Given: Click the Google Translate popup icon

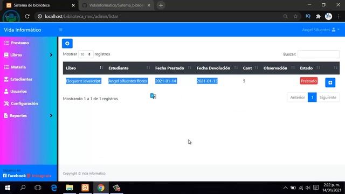Looking at the screenshot, I should [153, 96].
